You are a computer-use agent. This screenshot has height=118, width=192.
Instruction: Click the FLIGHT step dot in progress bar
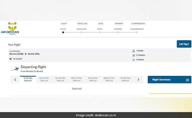pyautogui.click(x=63, y=32)
